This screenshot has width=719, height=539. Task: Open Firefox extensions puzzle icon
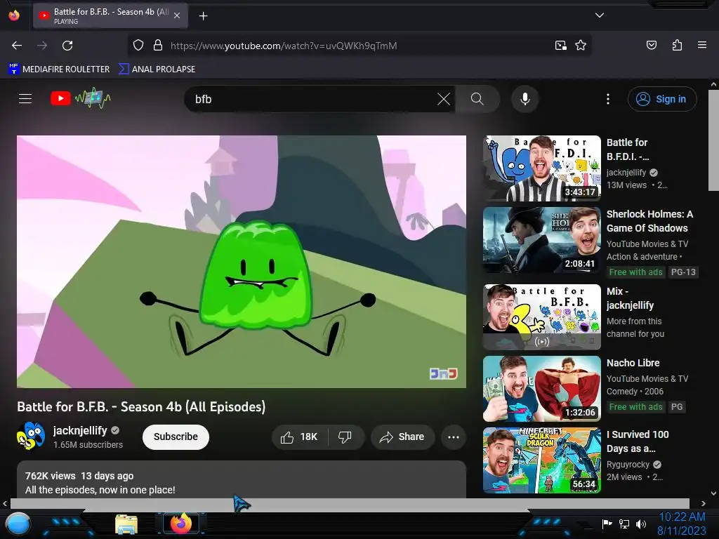(677, 45)
